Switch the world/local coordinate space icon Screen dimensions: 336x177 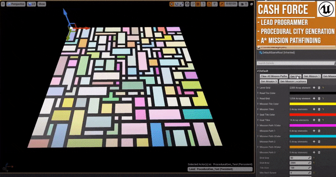pyautogui.click(x=187, y=4)
